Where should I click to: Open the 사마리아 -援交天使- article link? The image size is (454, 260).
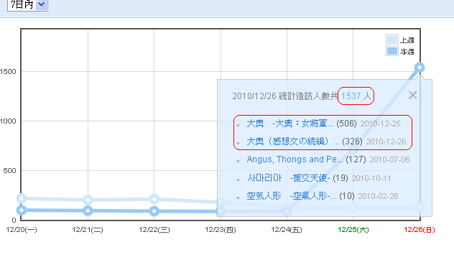[x=288, y=178]
